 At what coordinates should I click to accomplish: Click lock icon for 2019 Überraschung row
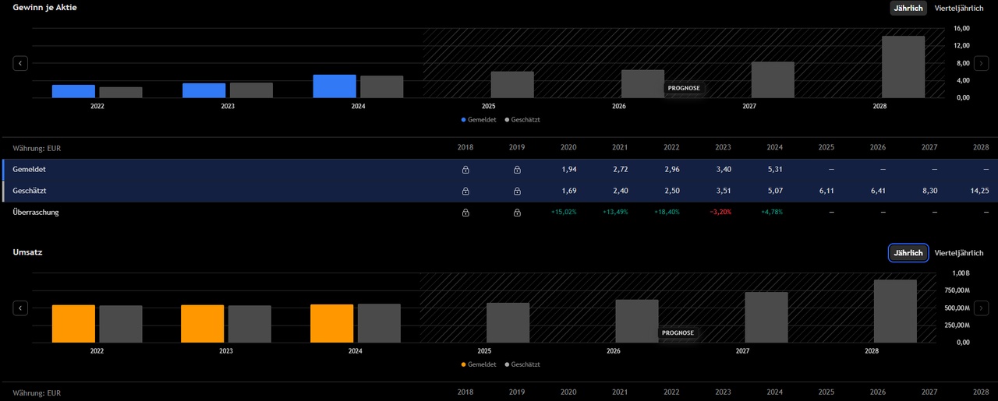tap(517, 213)
